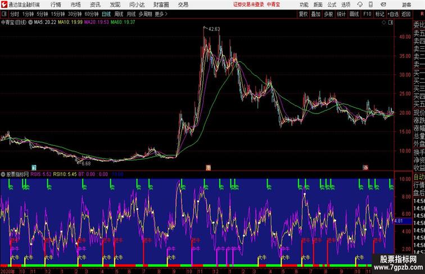Click the mobile phone icon
The height and width of the screenshot is (274, 425).
[x=370, y=5]
